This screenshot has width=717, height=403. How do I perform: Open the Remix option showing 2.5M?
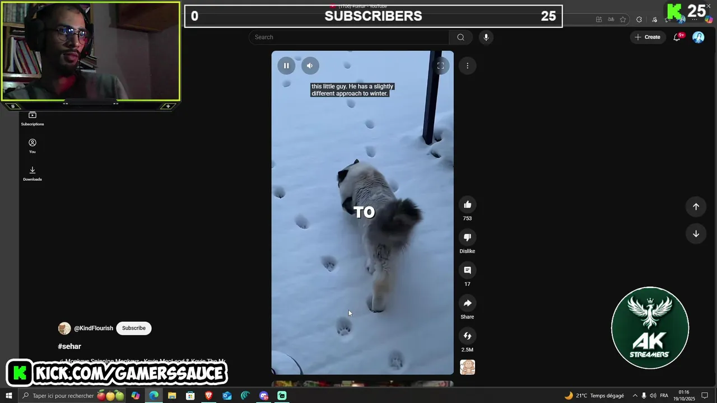tap(467, 336)
